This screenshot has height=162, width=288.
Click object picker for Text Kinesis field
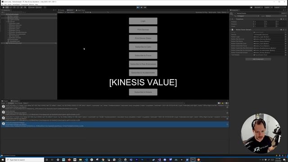[285, 55]
